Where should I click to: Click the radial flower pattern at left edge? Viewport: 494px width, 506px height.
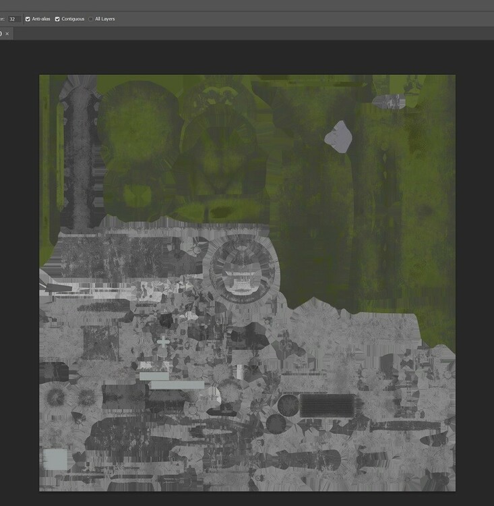click(54, 398)
